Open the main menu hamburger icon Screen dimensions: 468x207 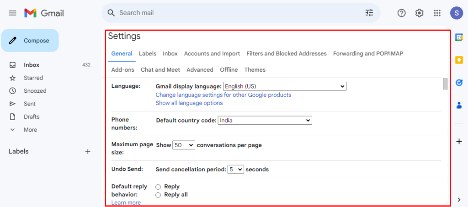coord(12,13)
